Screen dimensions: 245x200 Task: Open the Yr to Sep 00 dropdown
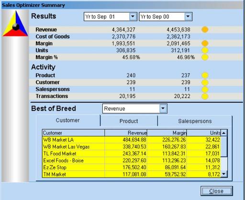pyautogui.click(x=188, y=16)
